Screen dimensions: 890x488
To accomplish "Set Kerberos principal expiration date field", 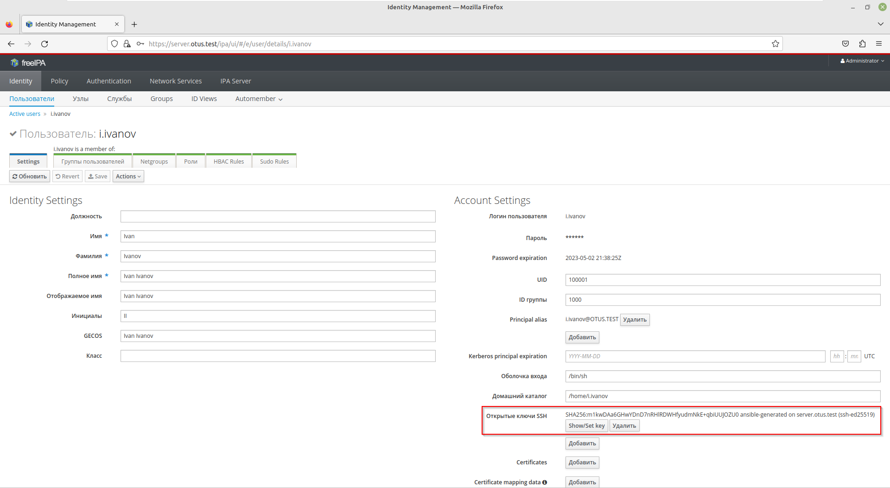I will click(695, 356).
